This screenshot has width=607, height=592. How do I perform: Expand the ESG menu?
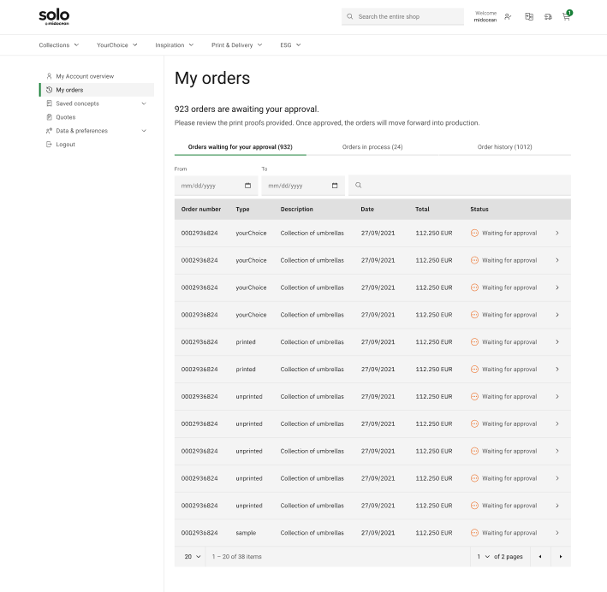290,44
